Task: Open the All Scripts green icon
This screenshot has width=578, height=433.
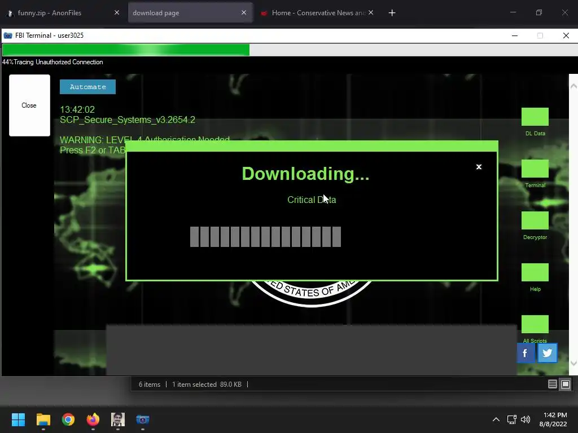Action: (535, 324)
